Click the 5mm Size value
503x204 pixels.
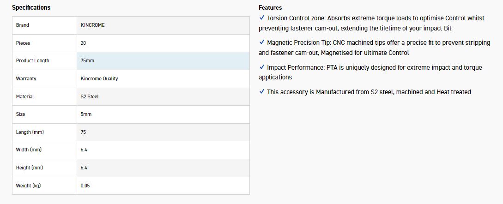coord(86,114)
